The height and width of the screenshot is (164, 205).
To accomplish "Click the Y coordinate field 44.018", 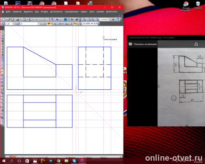I will 94,24.
